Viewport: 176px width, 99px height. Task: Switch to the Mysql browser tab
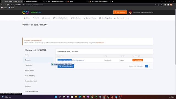pyautogui.click(x=77, y=2)
